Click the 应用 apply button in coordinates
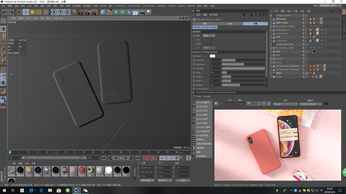The image size is (346, 194). pyautogui.click(x=183, y=180)
